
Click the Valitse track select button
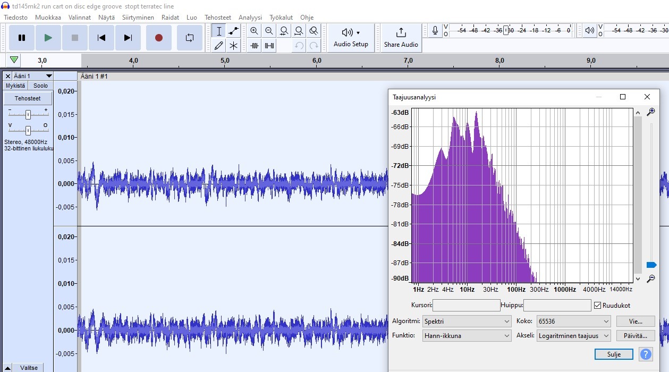[29, 368]
